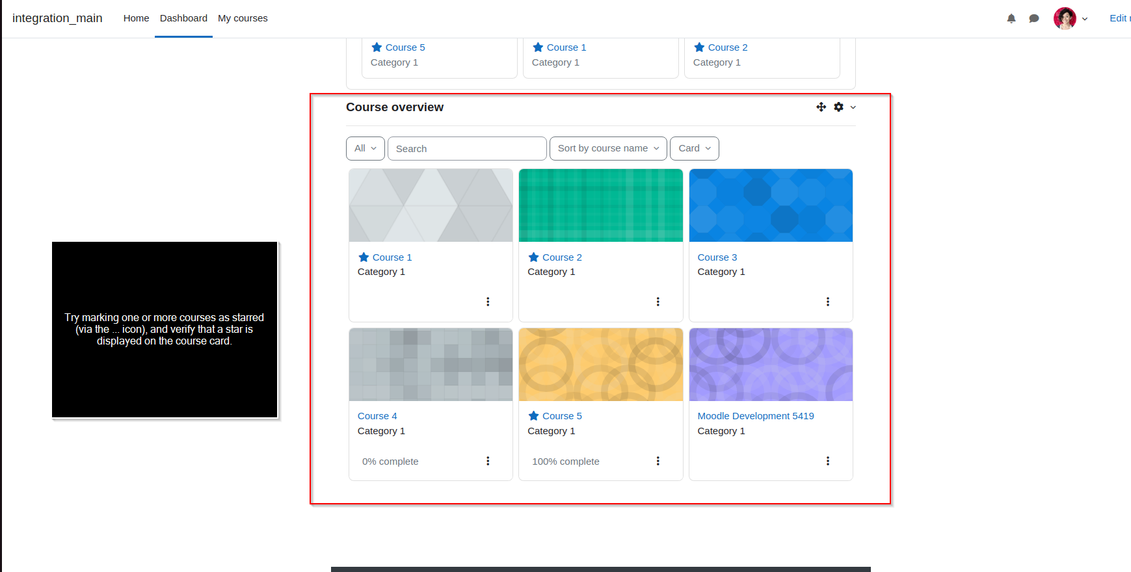Go to the Home menu item
Viewport: 1131px width, 572px height.
tap(136, 18)
